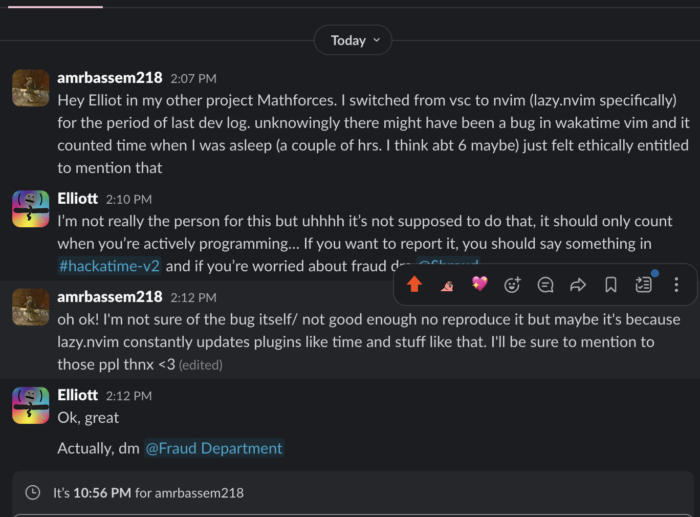
Task: React with the sparkling heart emoji
Action: 479,284
